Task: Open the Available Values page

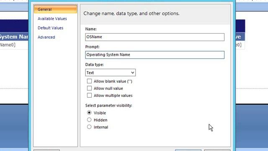Action: (52, 18)
